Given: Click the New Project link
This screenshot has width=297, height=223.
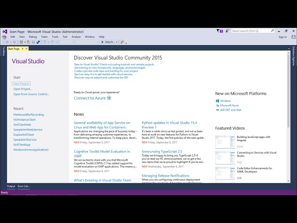Looking at the screenshot, I should click(x=21, y=84).
